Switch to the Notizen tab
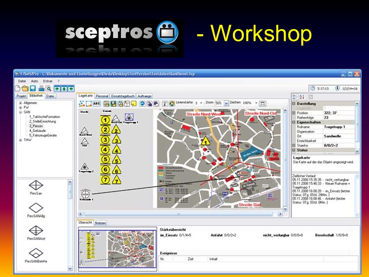The width and height of the screenshot is (369, 277). click(100, 223)
